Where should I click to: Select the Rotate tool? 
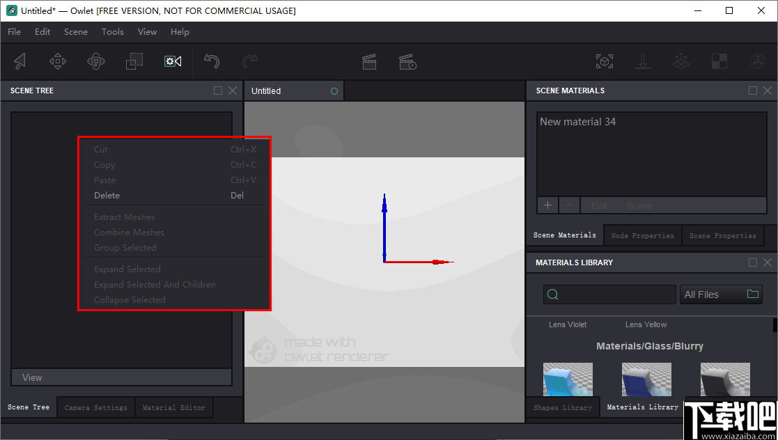coord(96,61)
